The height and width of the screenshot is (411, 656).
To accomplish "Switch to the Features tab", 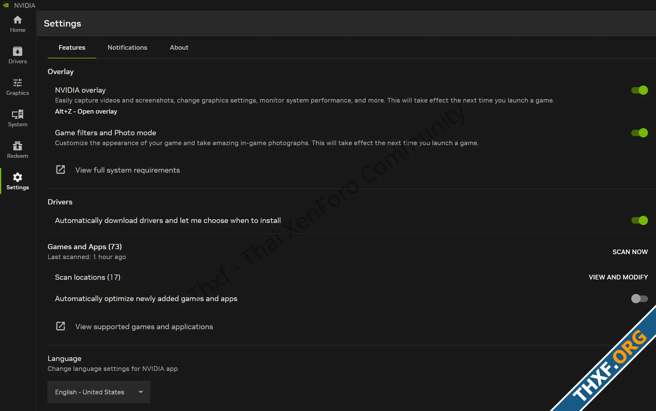I will pyautogui.click(x=72, y=48).
